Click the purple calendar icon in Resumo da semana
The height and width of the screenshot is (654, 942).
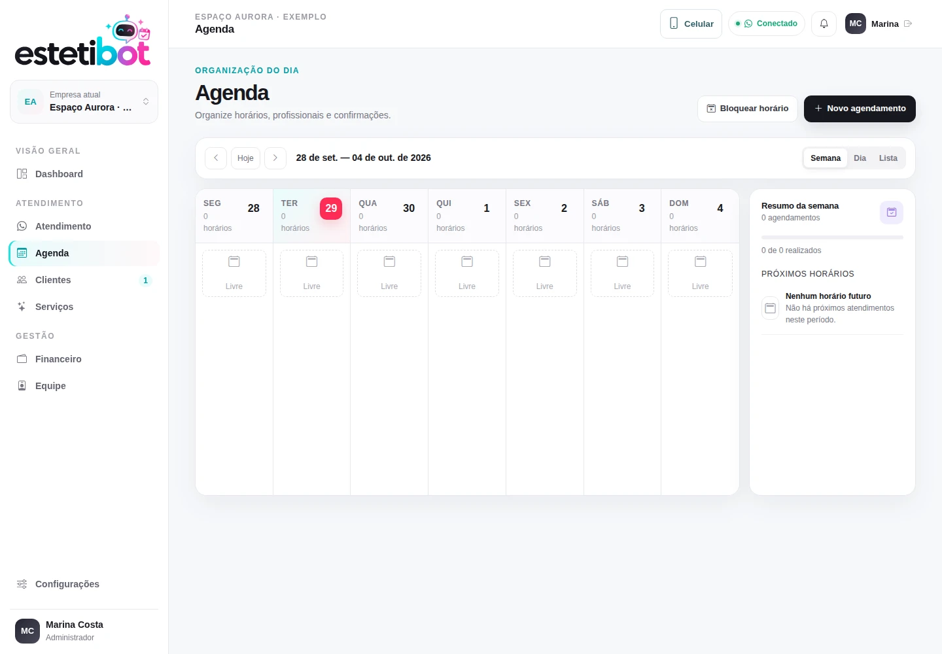892,213
